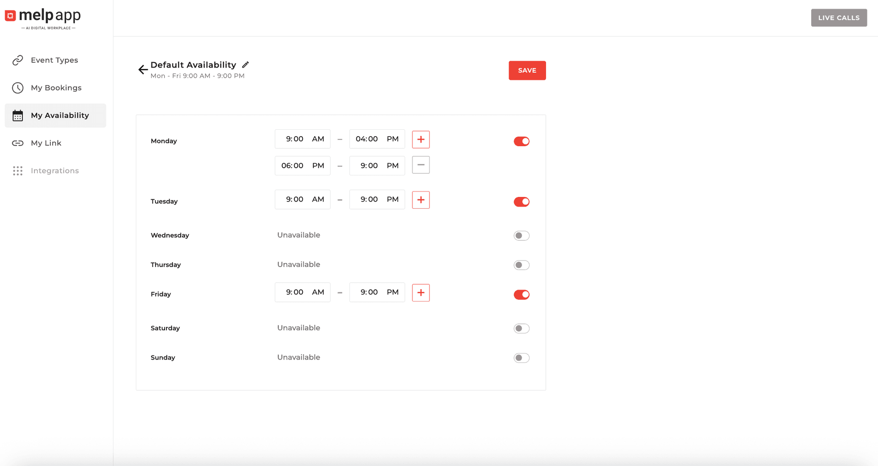The width and height of the screenshot is (878, 466).
Task: Enable availability for Wednesday
Action: (x=521, y=235)
